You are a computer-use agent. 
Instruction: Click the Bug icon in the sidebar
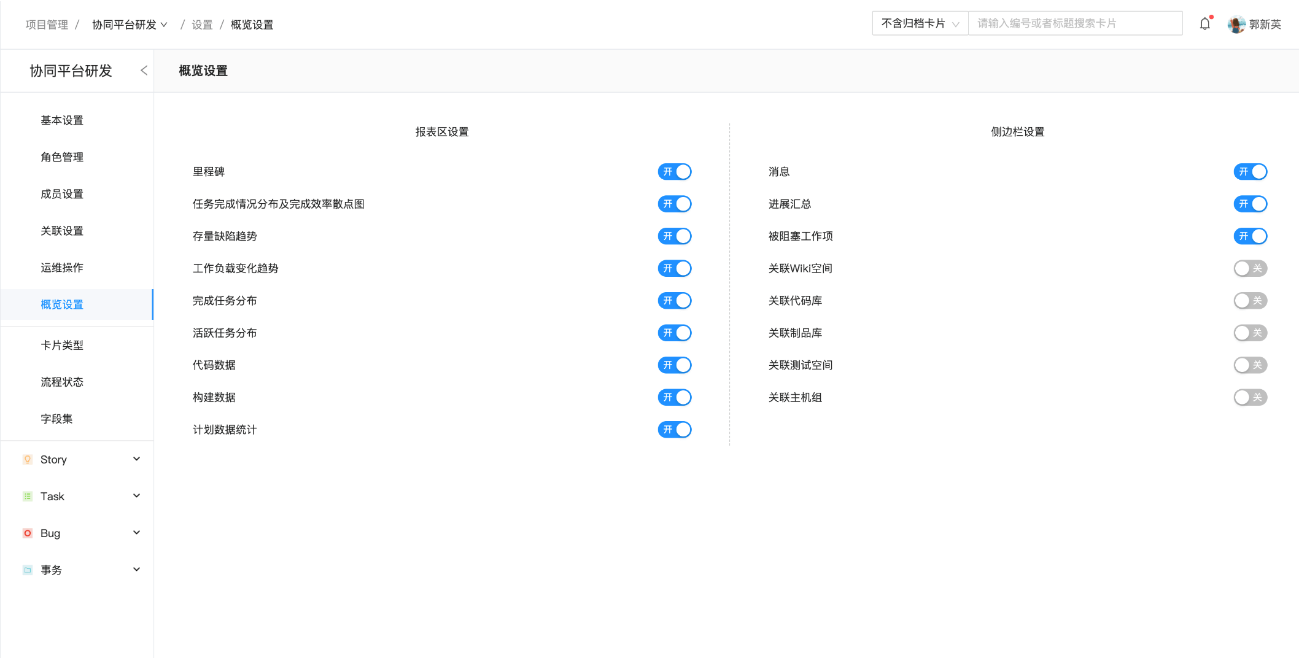click(x=27, y=533)
